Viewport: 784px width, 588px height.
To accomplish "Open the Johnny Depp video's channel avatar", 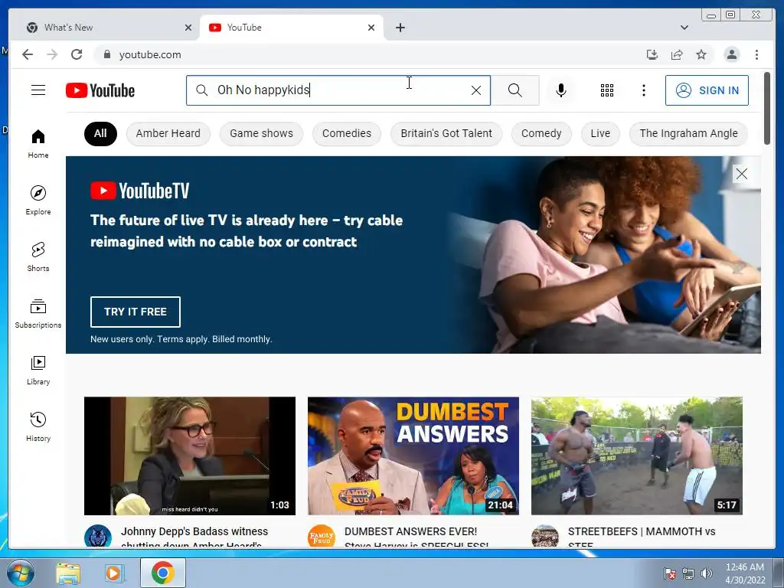I will coord(97,536).
